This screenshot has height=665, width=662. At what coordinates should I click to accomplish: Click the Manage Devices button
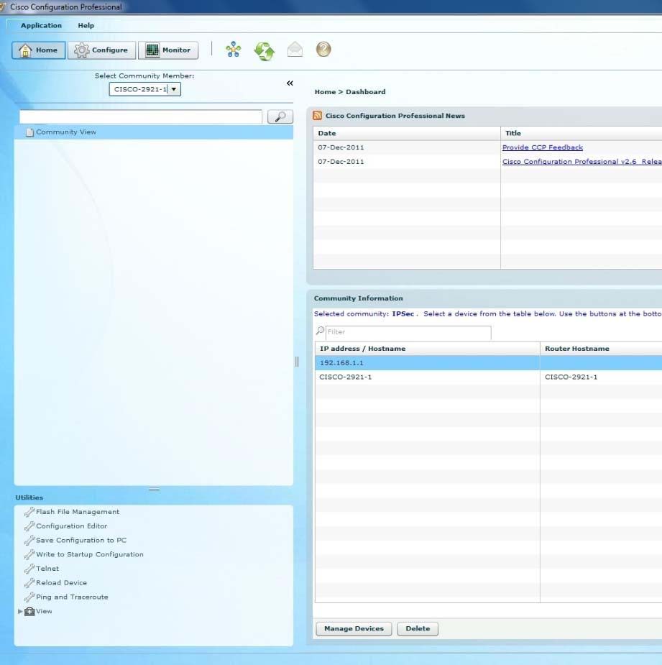354,628
